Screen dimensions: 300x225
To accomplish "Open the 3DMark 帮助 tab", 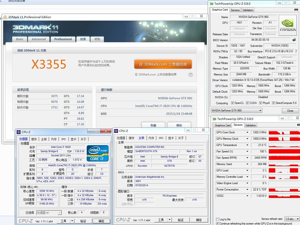I will click(97, 39).
